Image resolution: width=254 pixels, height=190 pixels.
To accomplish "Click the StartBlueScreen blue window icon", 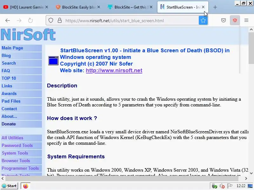I will [x=53, y=60].
